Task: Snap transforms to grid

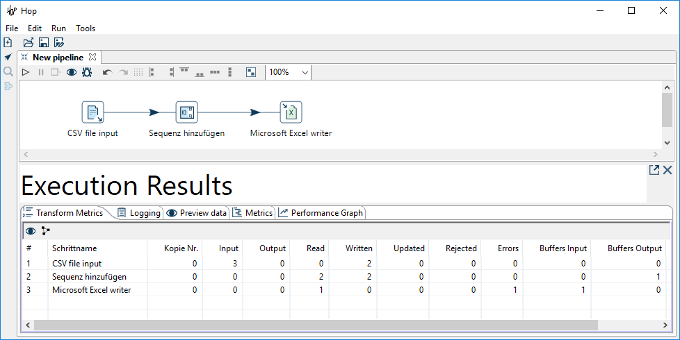Action: [x=138, y=72]
